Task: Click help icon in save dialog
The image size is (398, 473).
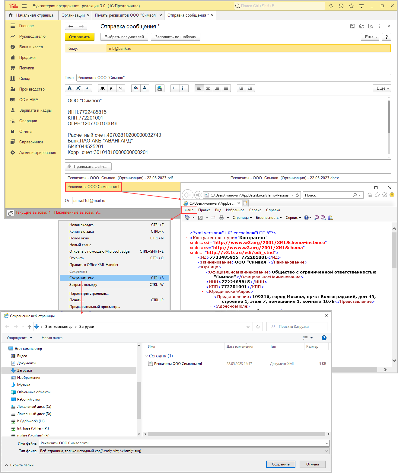Action: (324, 338)
